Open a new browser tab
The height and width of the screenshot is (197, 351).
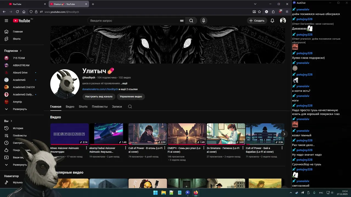click(x=93, y=4)
